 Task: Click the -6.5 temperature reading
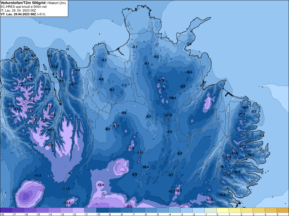[x=27, y=49]
